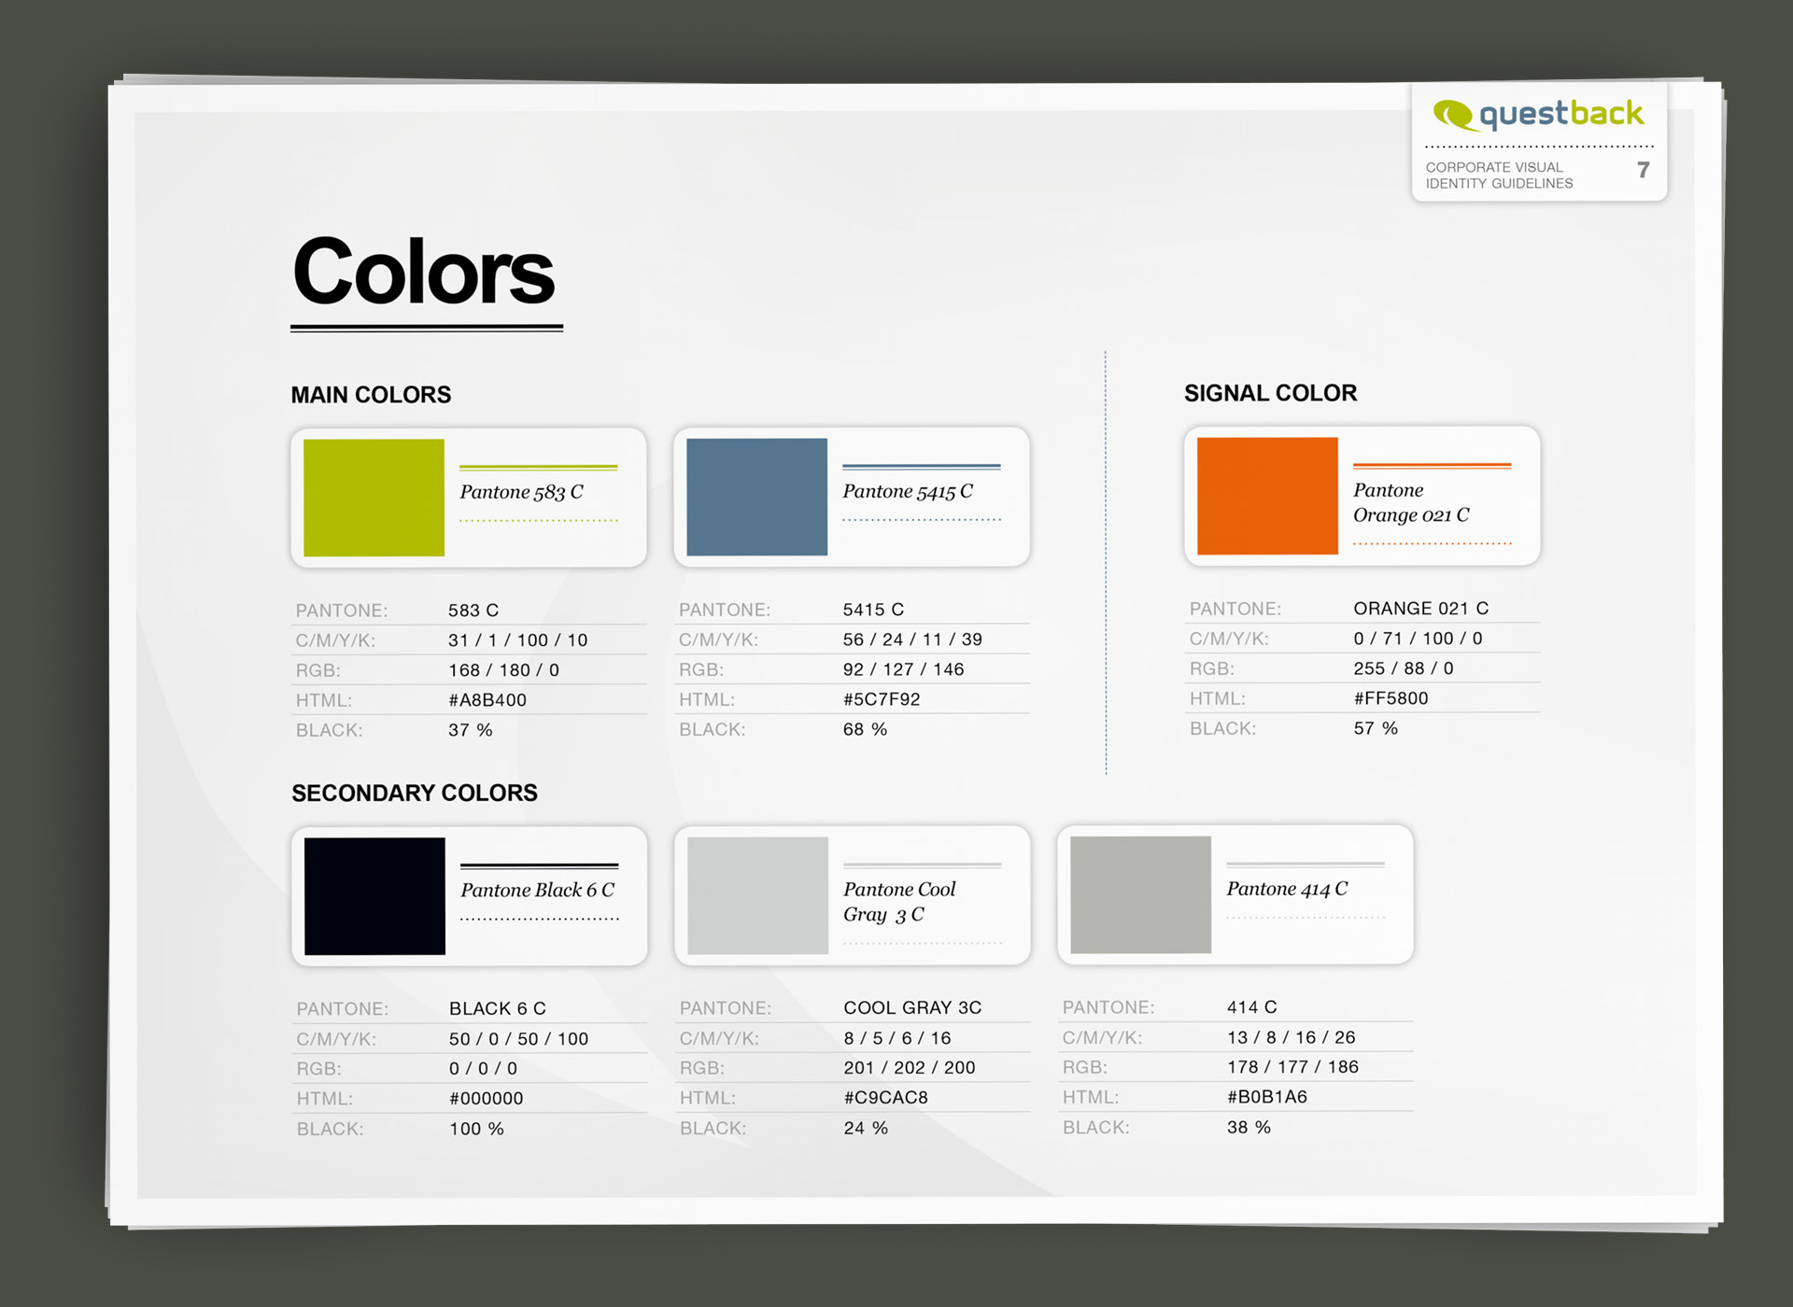Click the Colors page title
This screenshot has width=1793, height=1307.
(x=424, y=272)
